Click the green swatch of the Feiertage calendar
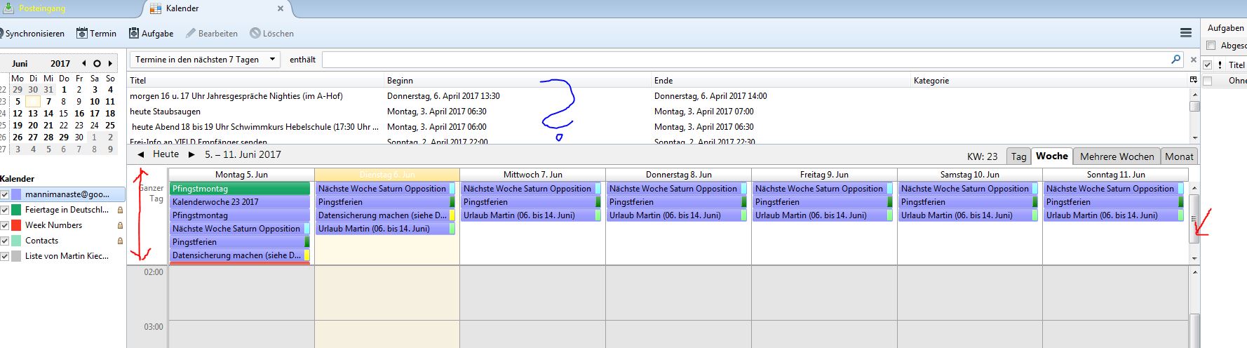1247x348 pixels. tap(16, 210)
